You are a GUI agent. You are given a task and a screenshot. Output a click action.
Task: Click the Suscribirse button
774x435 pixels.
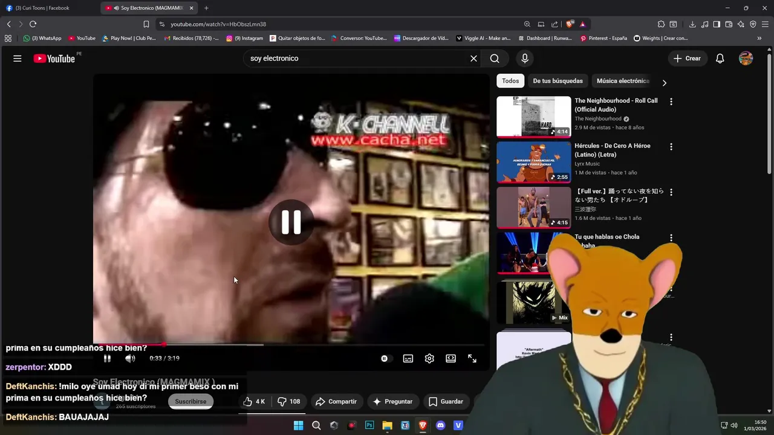point(190,402)
